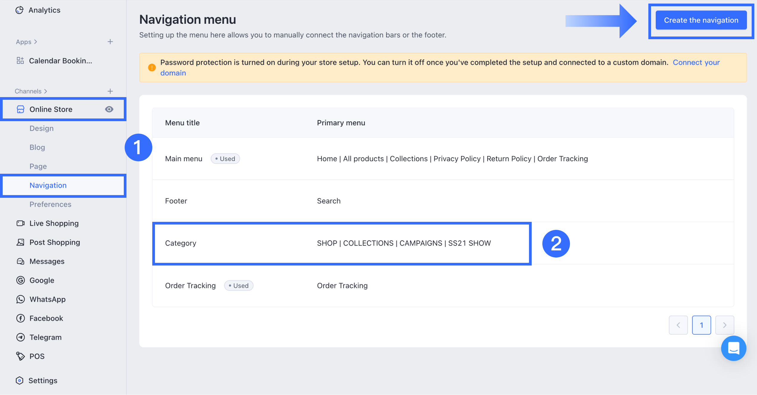This screenshot has width=757, height=395.
Task: Add a new channel with plus icon
Action: [110, 91]
